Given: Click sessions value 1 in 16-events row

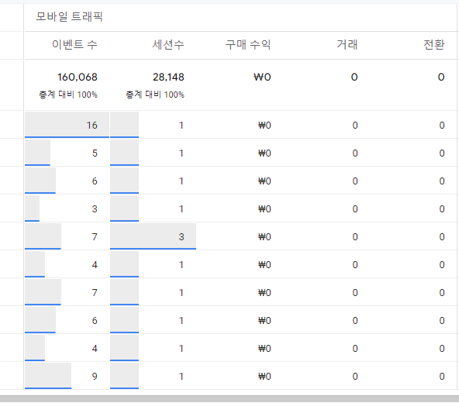Looking at the screenshot, I should click(181, 126).
